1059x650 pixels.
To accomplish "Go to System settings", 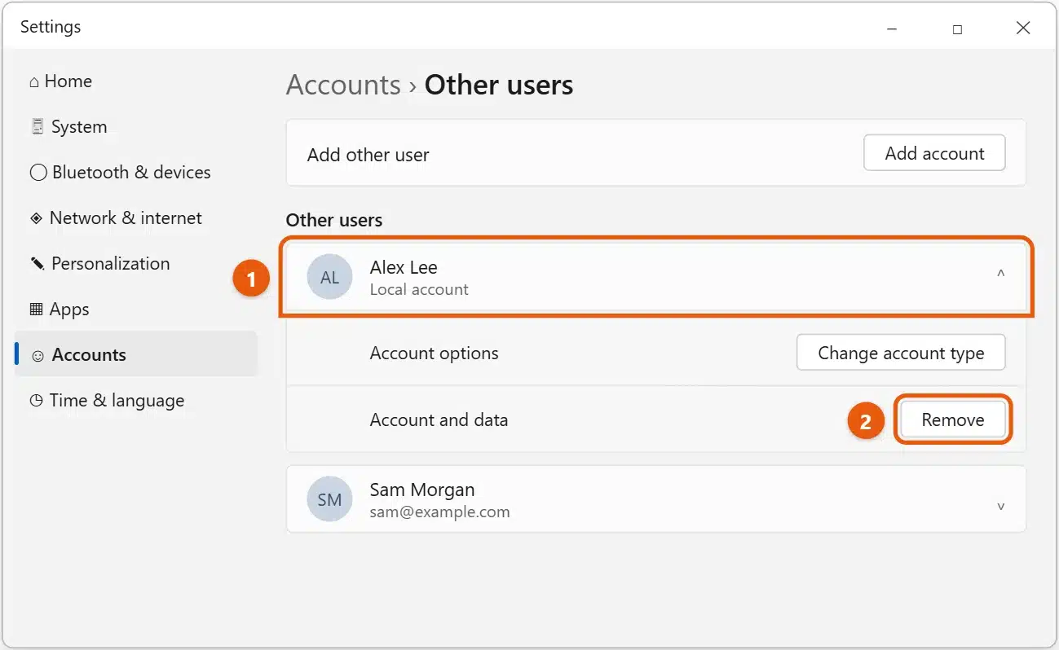I will click(135, 127).
